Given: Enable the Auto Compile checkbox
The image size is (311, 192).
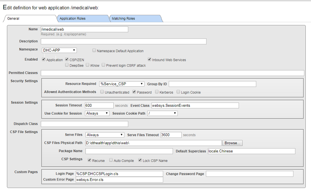Looking at the screenshot, I should (x=111, y=160).
